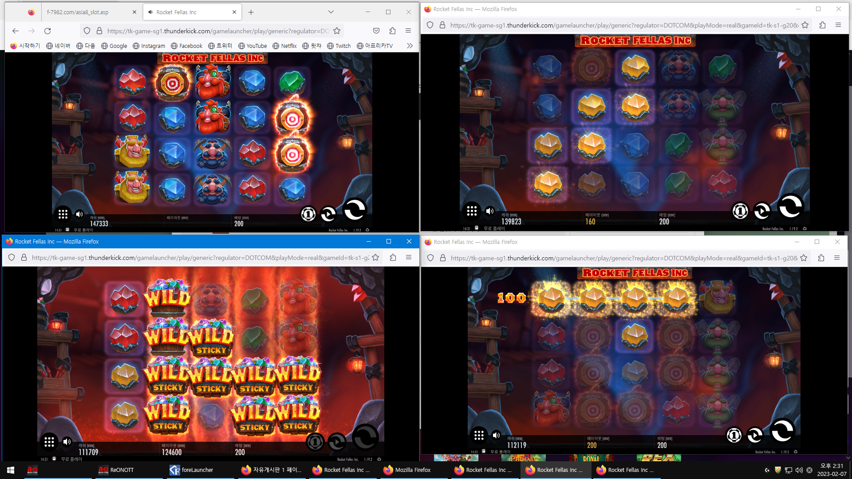Open tracking protection shield in bottom-right Firefox
Screen dimensions: 852x479
point(430,258)
